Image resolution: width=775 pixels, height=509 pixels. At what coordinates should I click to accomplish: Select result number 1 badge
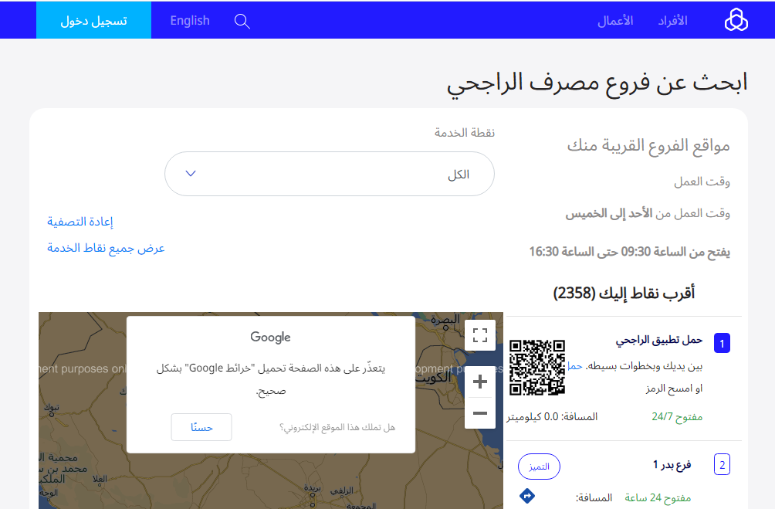click(722, 343)
